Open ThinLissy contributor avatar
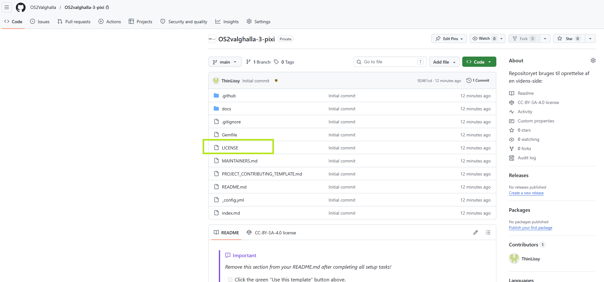This screenshot has height=282, width=604. pyautogui.click(x=514, y=258)
